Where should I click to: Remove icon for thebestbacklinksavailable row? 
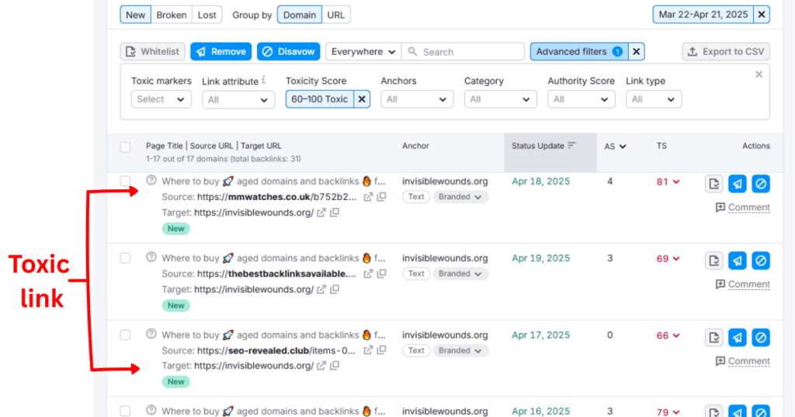tap(738, 260)
